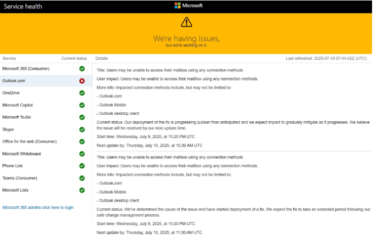This screenshot has height=235, width=377.
Task: Click the warning triangle icon in banner
Action: (186, 22)
